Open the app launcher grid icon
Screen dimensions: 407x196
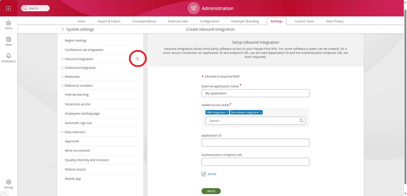pyautogui.click(x=8, y=8)
